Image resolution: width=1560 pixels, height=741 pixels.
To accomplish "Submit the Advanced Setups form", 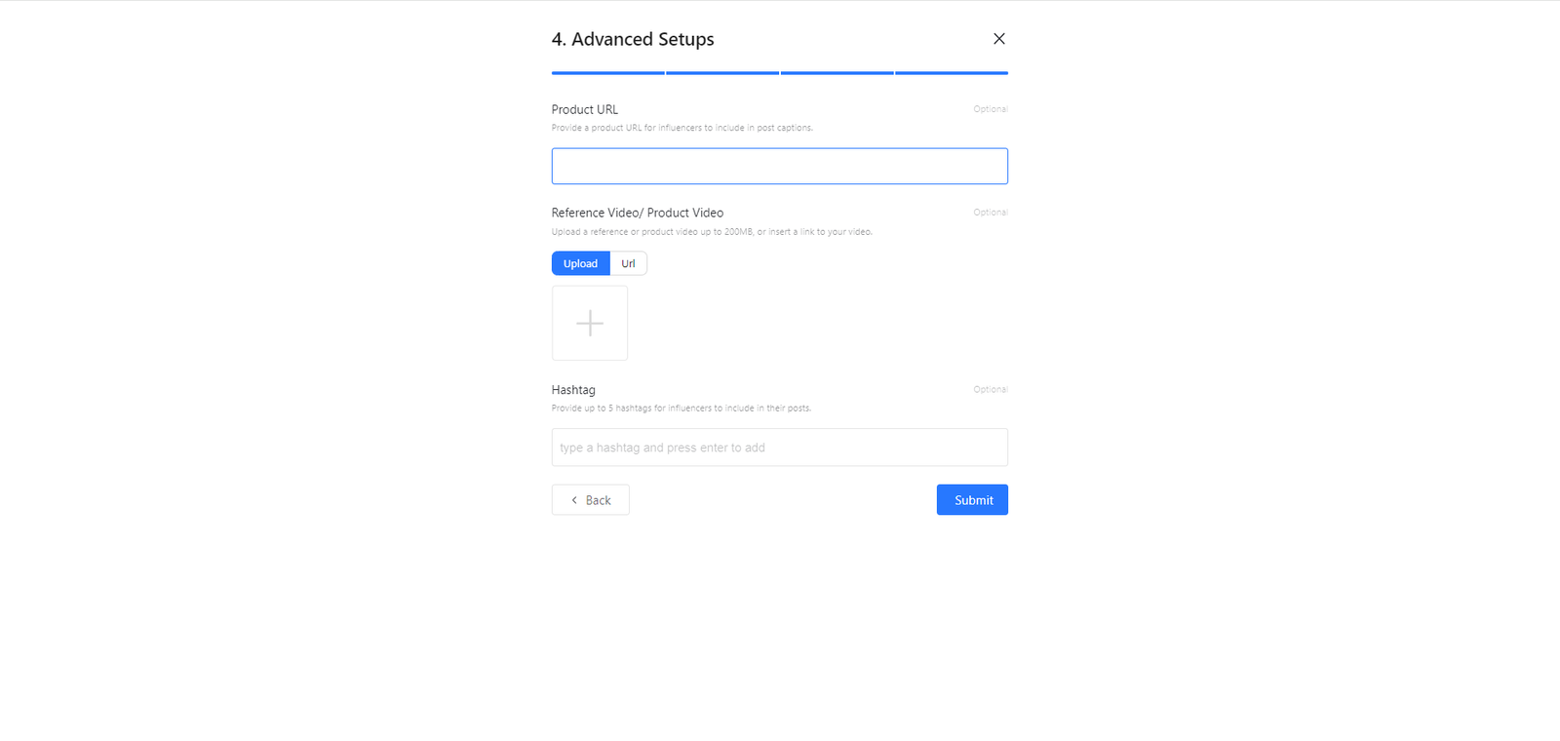I will tap(972, 500).
